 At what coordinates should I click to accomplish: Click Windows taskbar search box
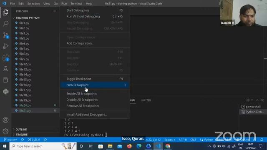[43, 146]
